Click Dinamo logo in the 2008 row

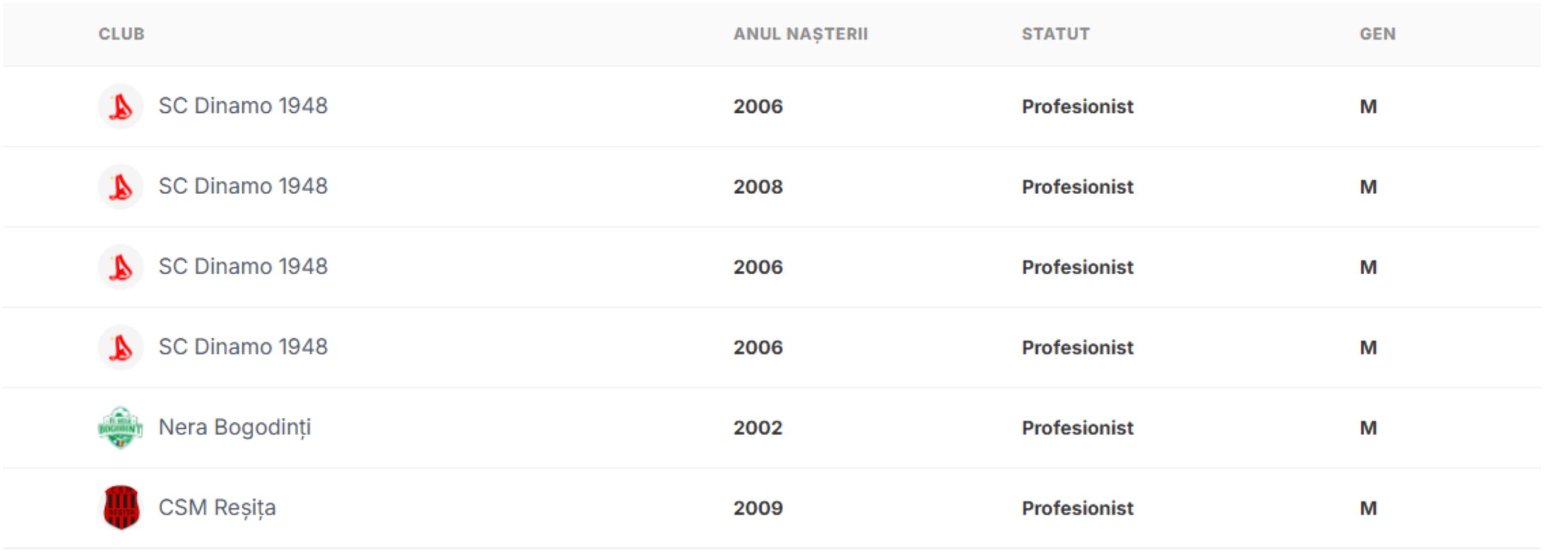click(121, 186)
